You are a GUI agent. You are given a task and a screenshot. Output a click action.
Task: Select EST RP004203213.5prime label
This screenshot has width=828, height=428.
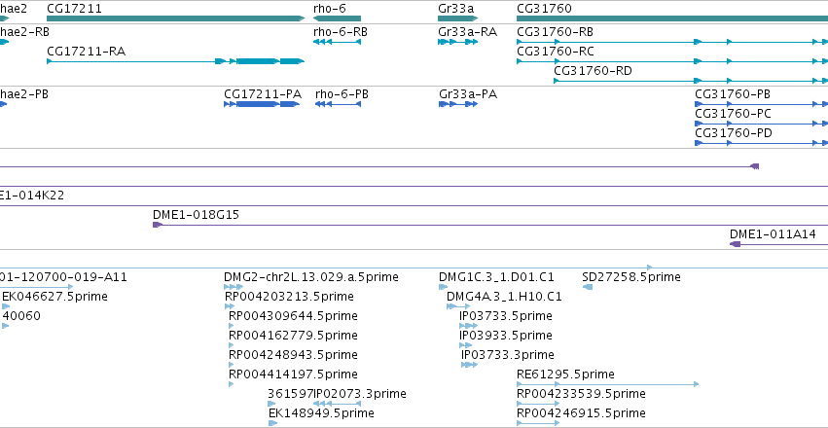point(289,297)
